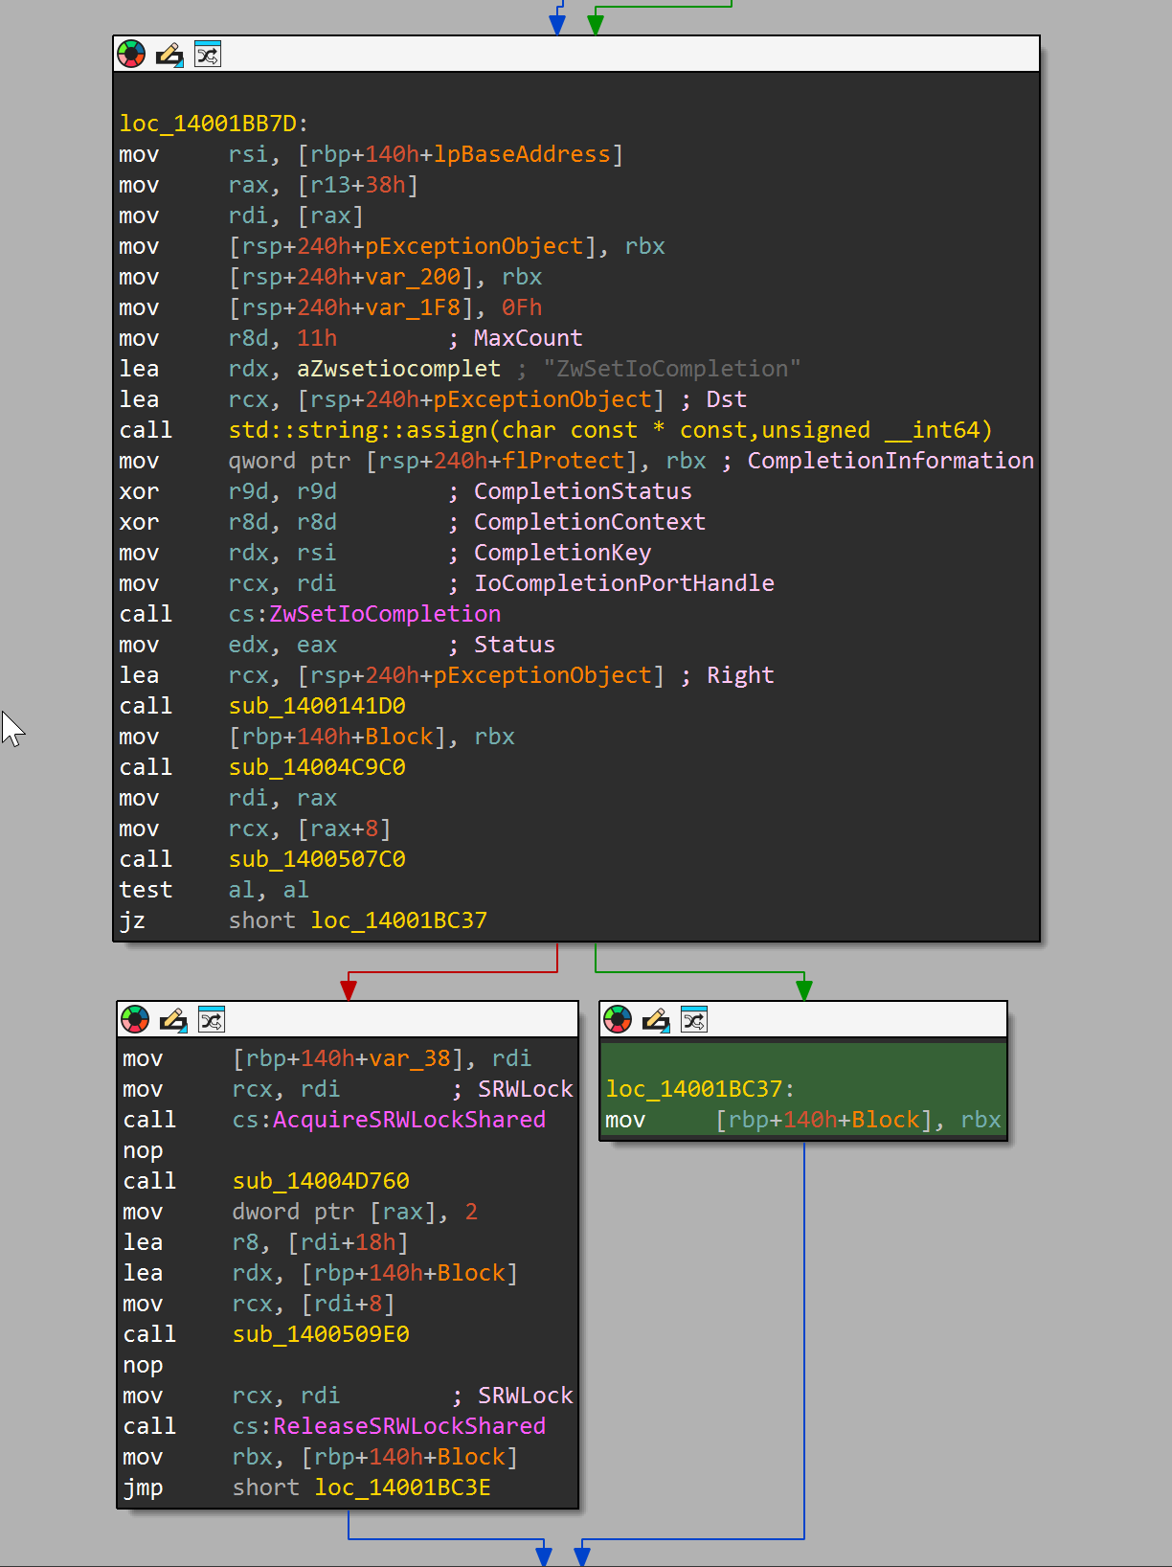Viewport: 1172px width, 1567px height.
Task: Click the flProtect stack variable
Action: (563, 461)
